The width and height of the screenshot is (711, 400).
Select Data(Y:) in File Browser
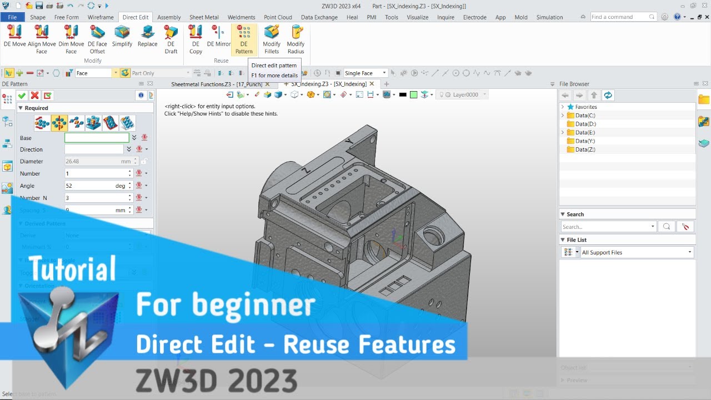point(585,141)
